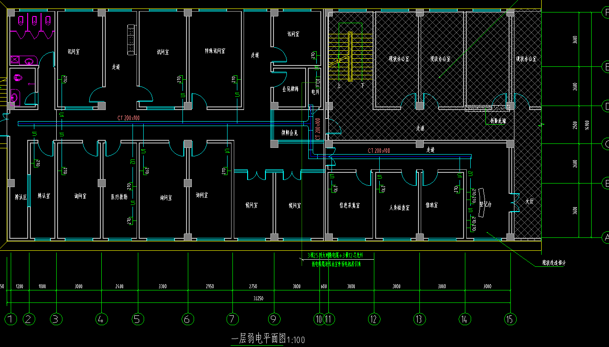This screenshot has width=609, height=347.
Task: Click grid axis bubble 12
Action: tap(374, 319)
